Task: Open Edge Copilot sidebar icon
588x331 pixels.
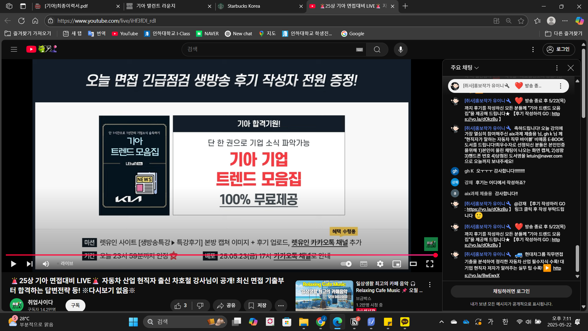Action: [579, 21]
